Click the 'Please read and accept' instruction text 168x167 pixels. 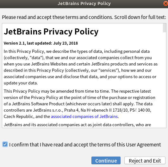pyautogui.click(x=84, y=17)
